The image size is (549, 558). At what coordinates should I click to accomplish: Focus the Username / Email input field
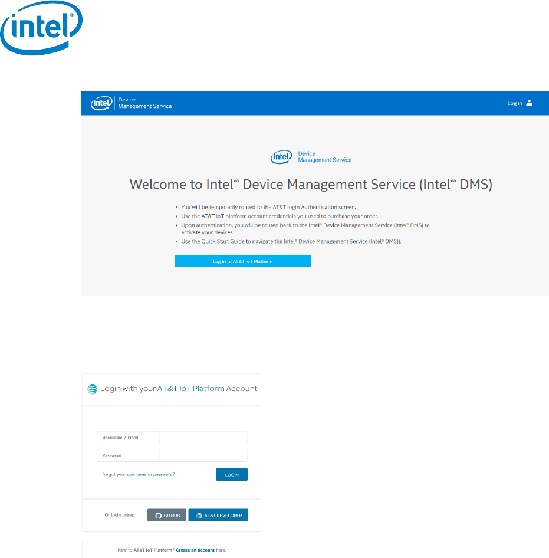click(x=203, y=438)
